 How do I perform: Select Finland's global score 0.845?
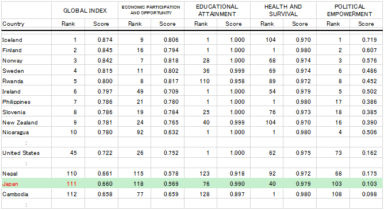(x=105, y=50)
